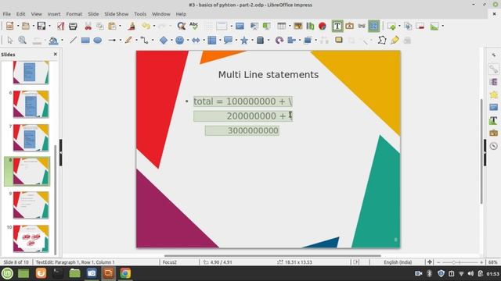Insert Fontwork text icon
The width and height of the screenshot is (501, 281).
(x=349, y=26)
